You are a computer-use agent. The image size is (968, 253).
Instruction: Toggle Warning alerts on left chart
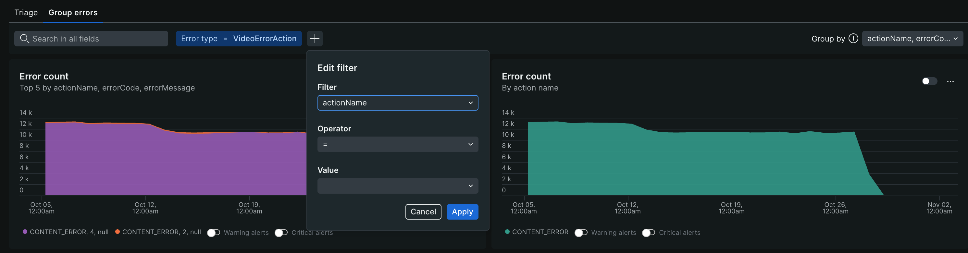pyautogui.click(x=214, y=233)
